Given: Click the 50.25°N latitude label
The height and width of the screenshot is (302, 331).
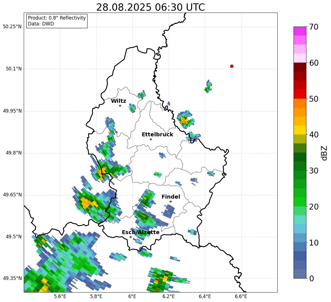Looking at the screenshot, I should pos(12,27).
